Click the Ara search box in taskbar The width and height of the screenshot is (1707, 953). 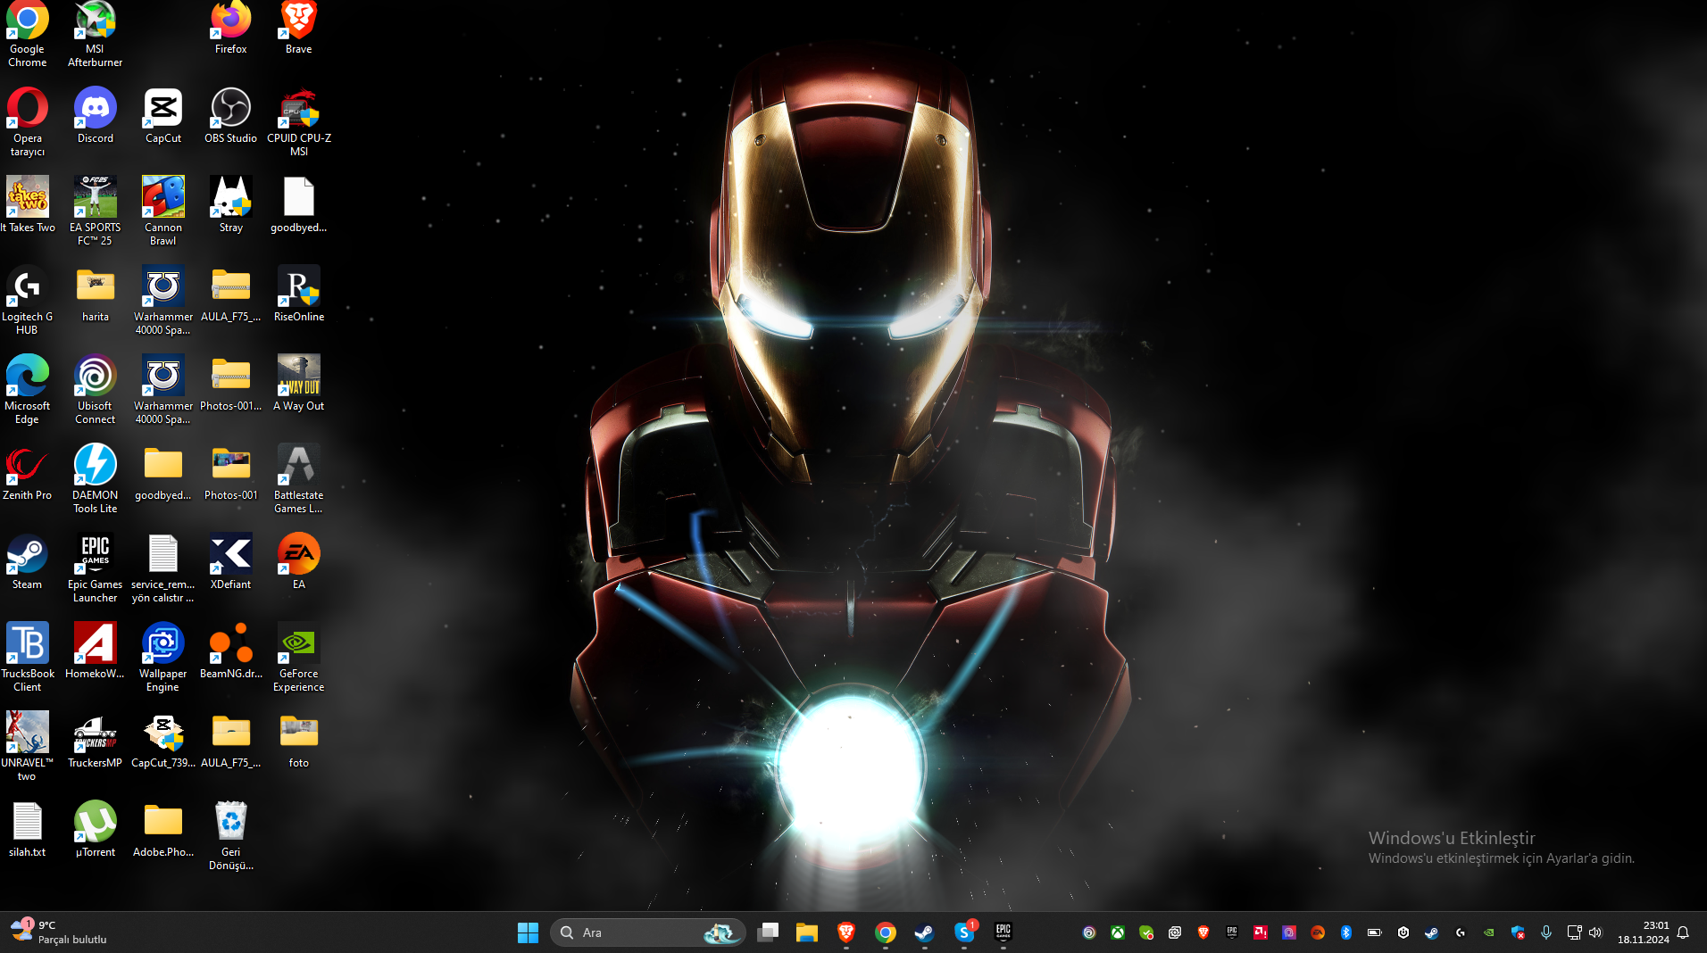[648, 932]
